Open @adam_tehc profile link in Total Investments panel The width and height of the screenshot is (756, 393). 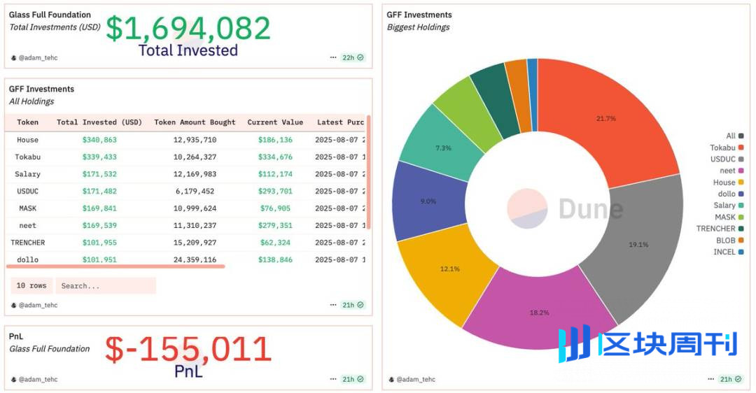tap(38, 58)
